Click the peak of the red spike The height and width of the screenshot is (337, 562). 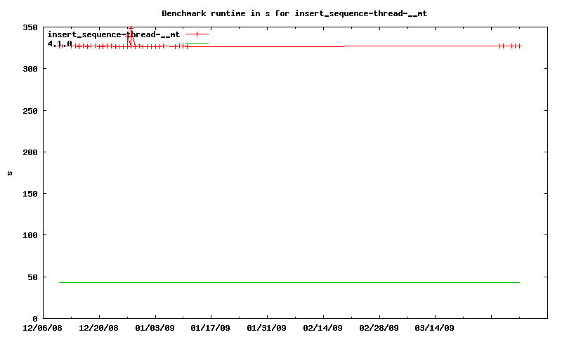(x=131, y=28)
